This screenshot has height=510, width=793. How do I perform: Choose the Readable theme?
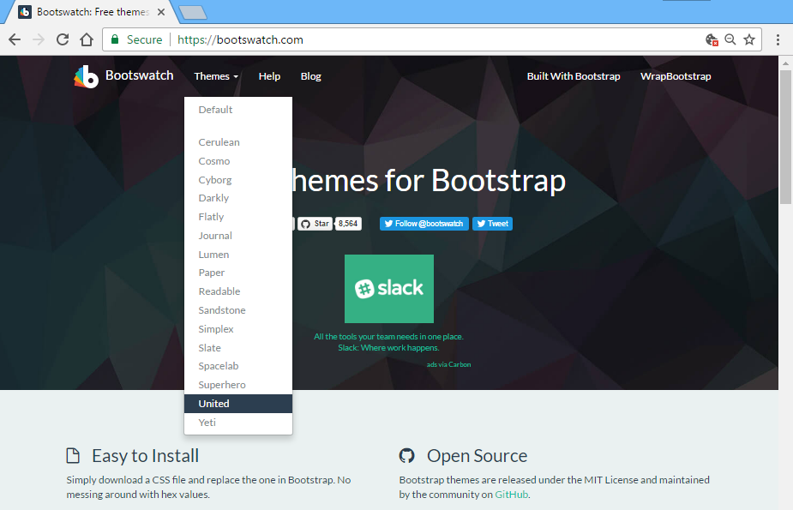pyautogui.click(x=238, y=291)
